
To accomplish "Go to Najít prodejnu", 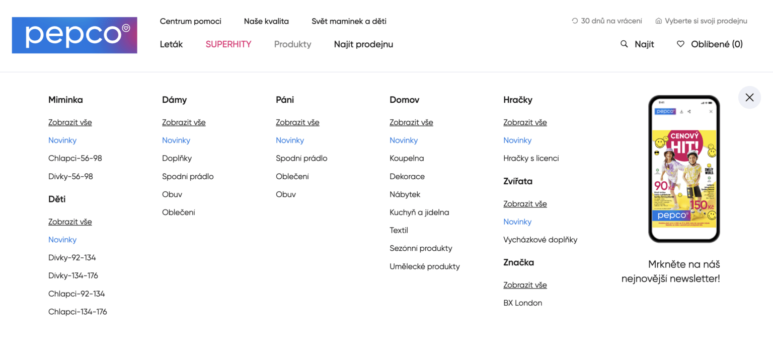I will tap(363, 44).
